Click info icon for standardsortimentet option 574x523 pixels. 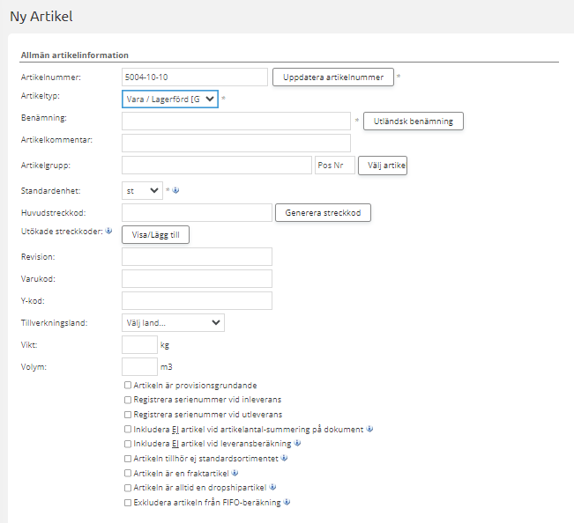click(x=286, y=459)
